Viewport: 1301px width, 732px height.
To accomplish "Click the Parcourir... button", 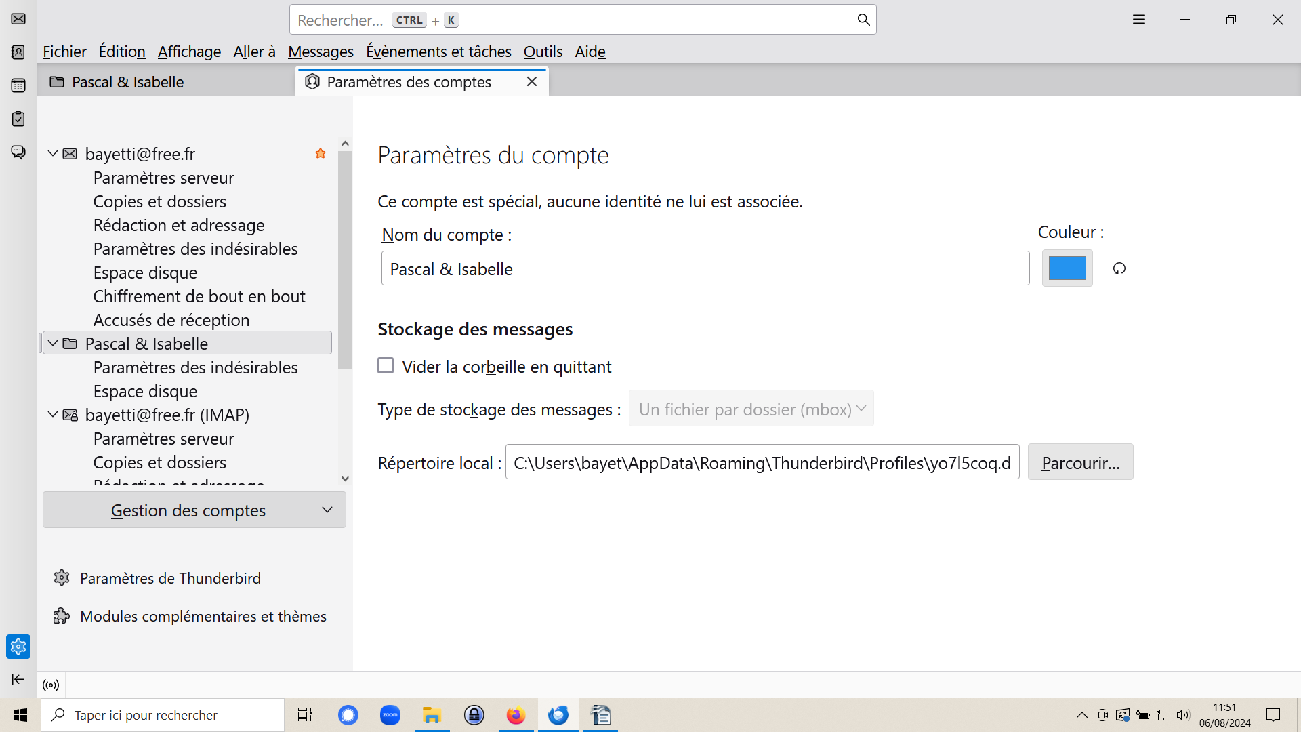I will click(x=1080, y=463).
